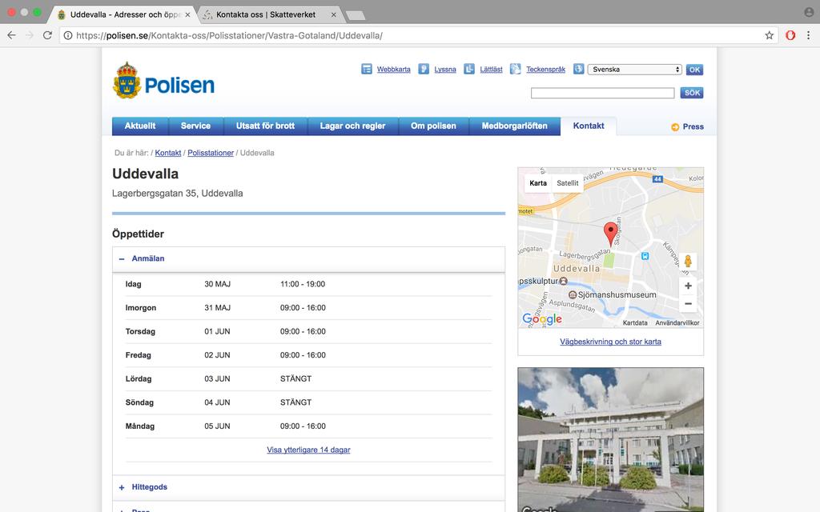Zoom out on the map
This screenshot has width=820, height=512.
[x=688, y=303]
